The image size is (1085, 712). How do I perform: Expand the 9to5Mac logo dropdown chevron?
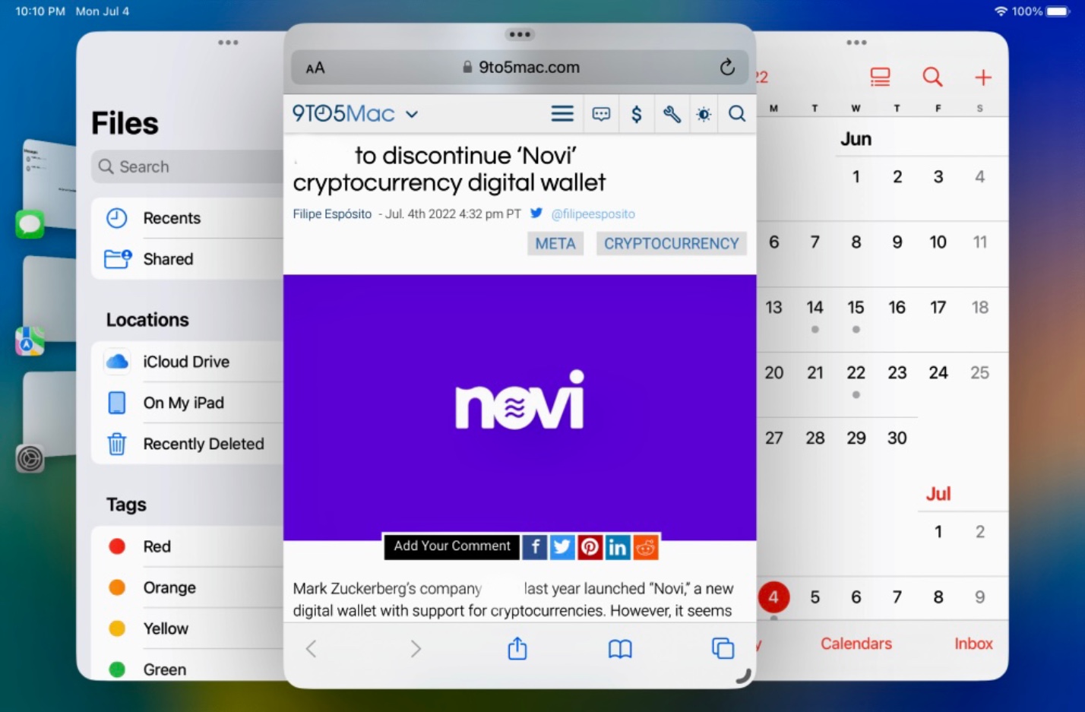(x=412, y=115)
